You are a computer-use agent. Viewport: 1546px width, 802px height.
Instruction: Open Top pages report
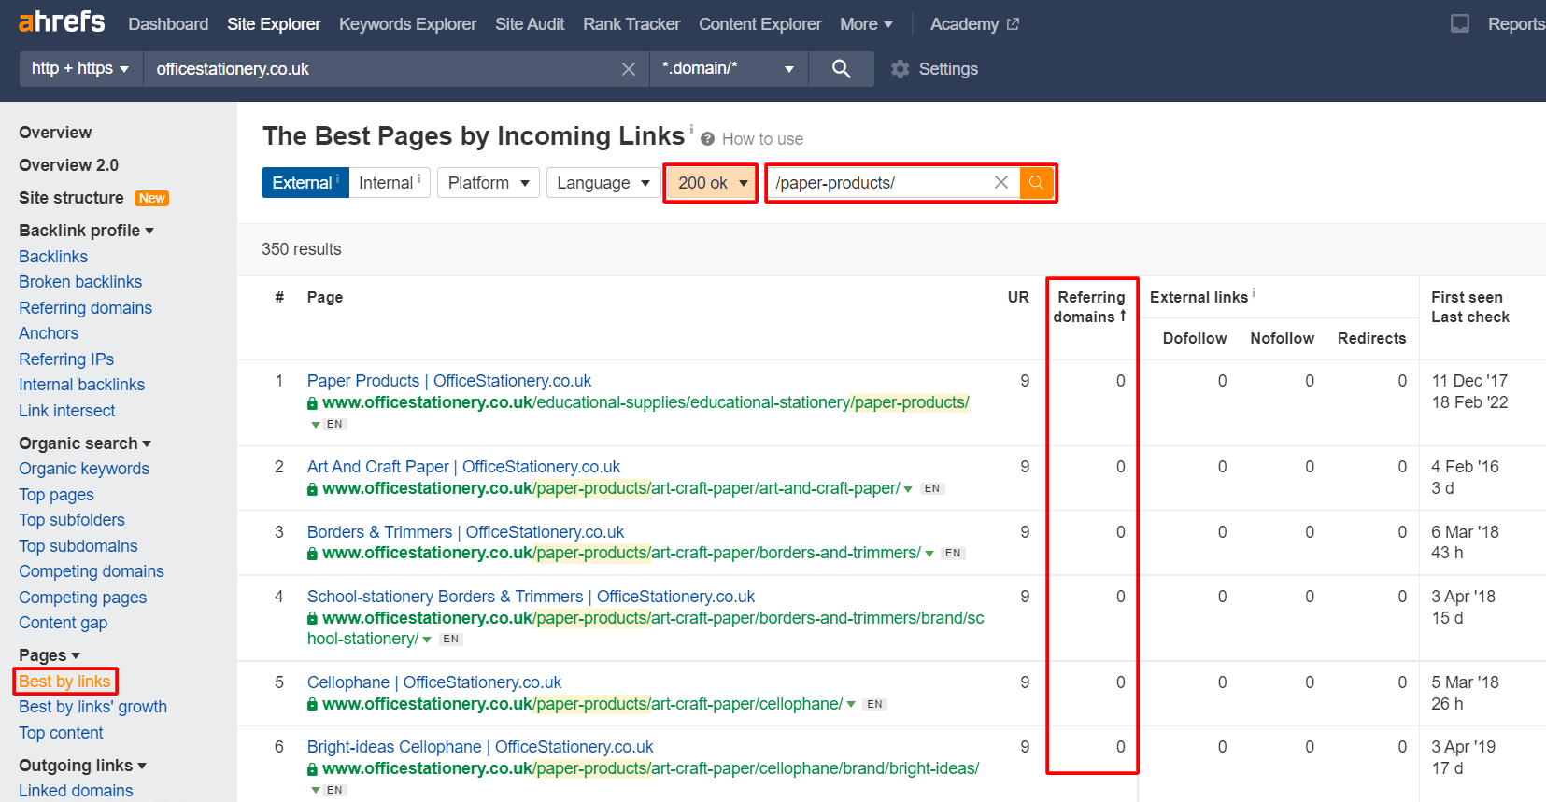pyautogui.click(x=56, y=495)
